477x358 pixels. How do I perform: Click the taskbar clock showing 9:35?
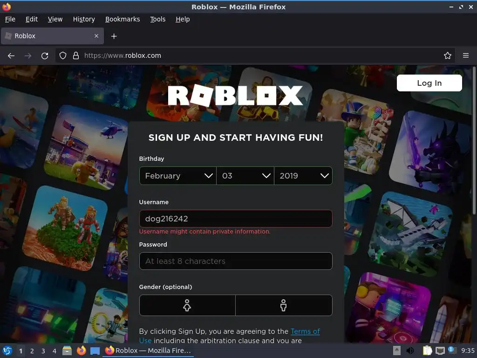click(468, 351)
